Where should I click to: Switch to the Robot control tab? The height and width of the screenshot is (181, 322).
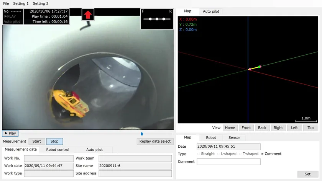point(58,150)
